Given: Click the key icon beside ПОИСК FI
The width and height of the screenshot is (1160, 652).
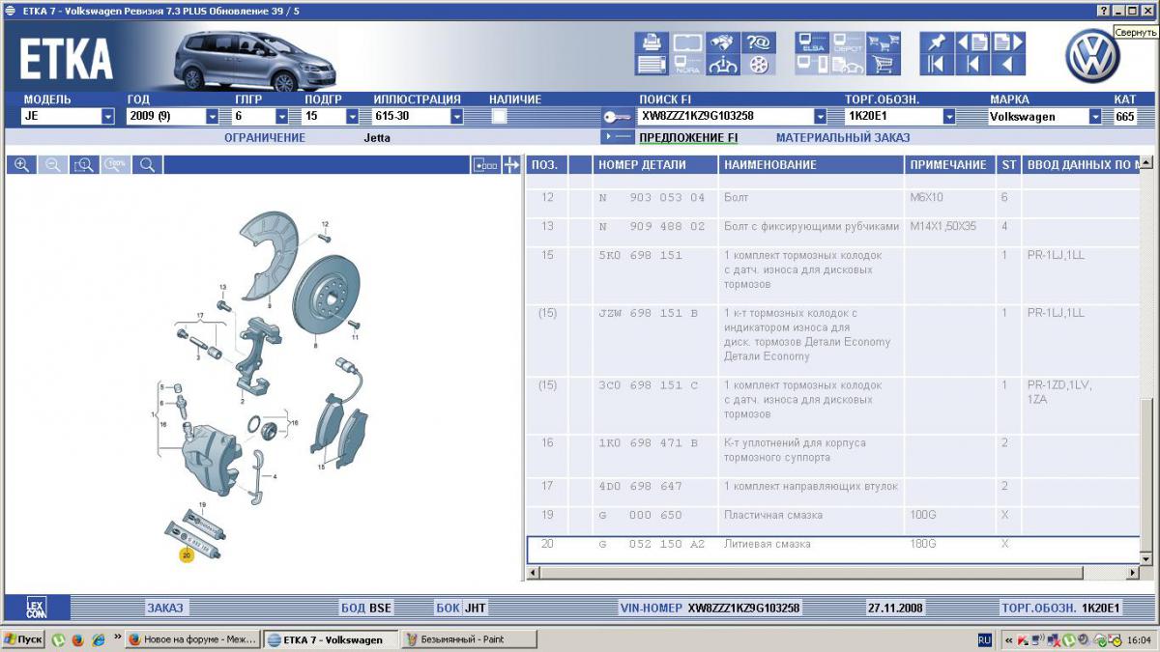Looking at the screenshot, I should (618, 116).
